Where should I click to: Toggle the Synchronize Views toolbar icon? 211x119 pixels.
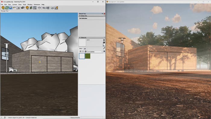11,8
